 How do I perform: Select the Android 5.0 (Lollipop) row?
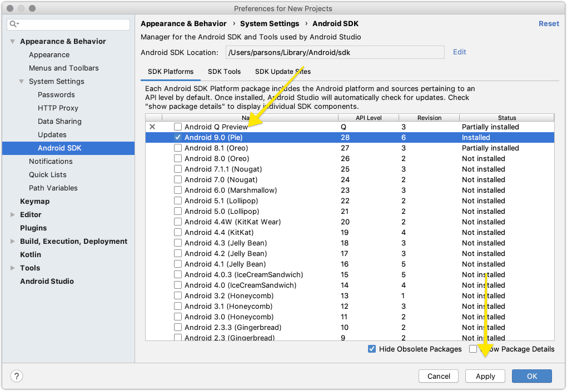point(350,212)
